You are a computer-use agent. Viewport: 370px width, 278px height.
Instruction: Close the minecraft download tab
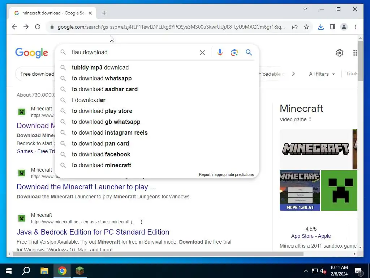pyautogui.click(x=90, y=13)
